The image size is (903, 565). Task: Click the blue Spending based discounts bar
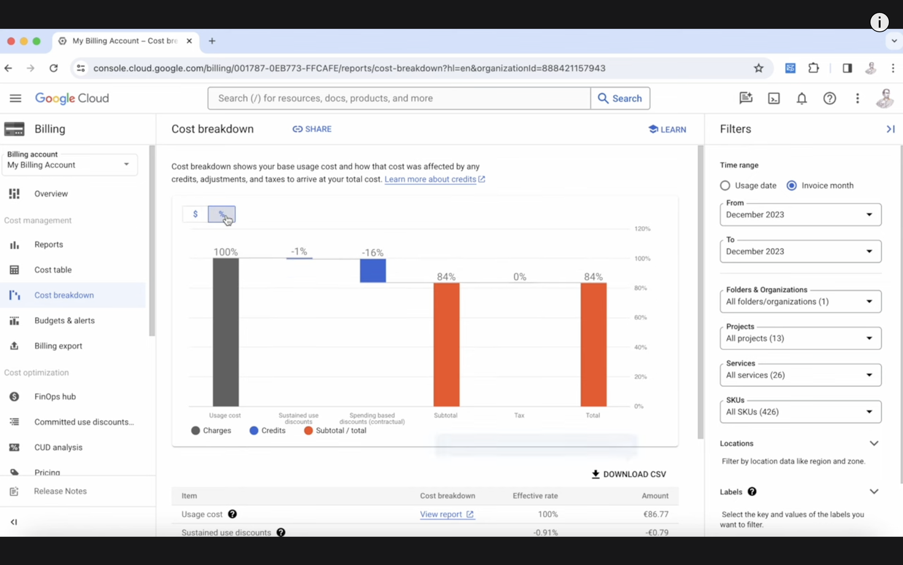373,271
